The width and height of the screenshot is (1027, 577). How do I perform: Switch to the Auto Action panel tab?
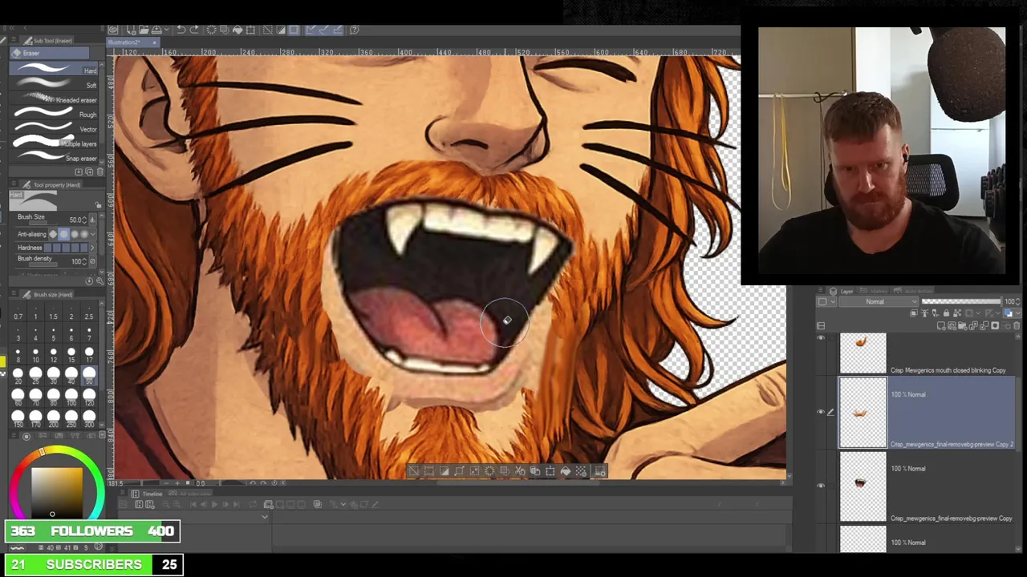pos(912,292)
